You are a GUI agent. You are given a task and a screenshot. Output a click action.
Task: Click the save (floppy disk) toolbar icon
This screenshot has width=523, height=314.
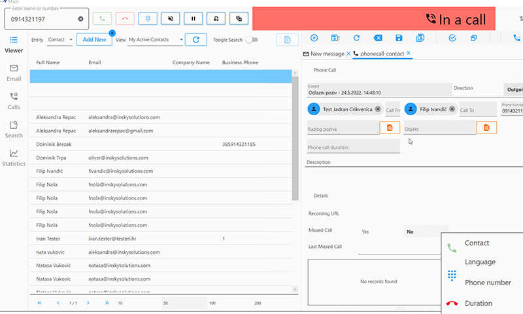[x=399, y=39]
